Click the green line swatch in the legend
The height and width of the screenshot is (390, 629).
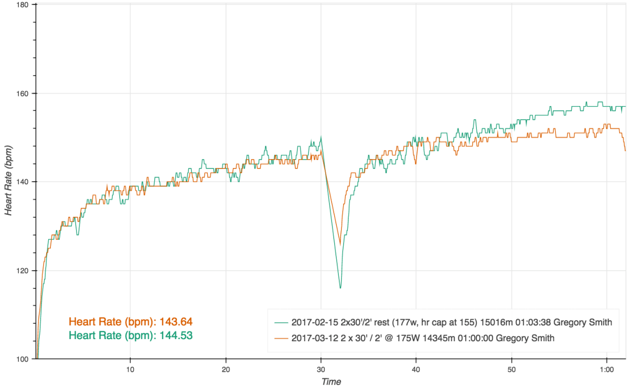click(280, 322)
